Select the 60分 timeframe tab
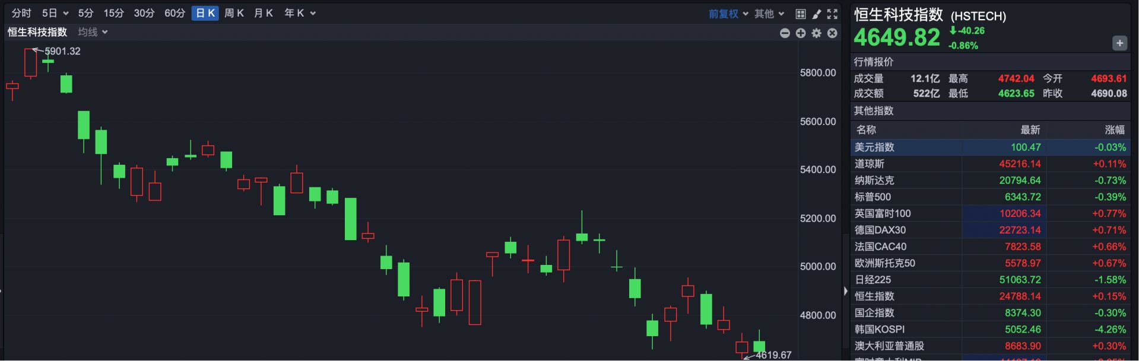This screenshot has width=1139, height=361. 175,13
